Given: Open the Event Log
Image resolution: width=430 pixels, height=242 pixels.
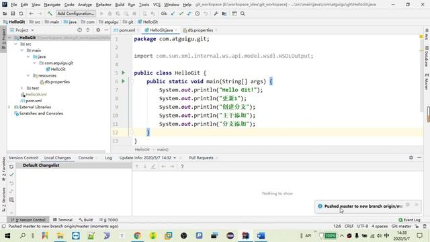Looking at the screenshot, I should click(409, 220).
